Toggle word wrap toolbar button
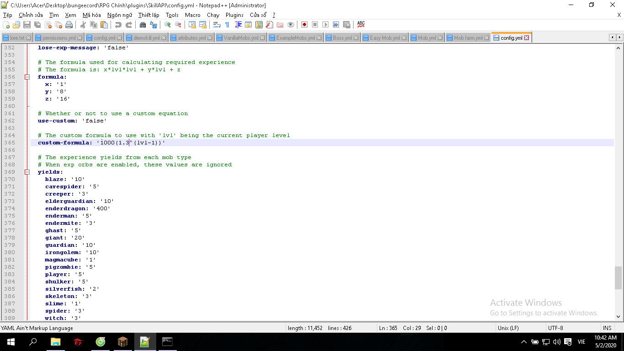This screenshot has height=351, width=624. coord(217,25)
